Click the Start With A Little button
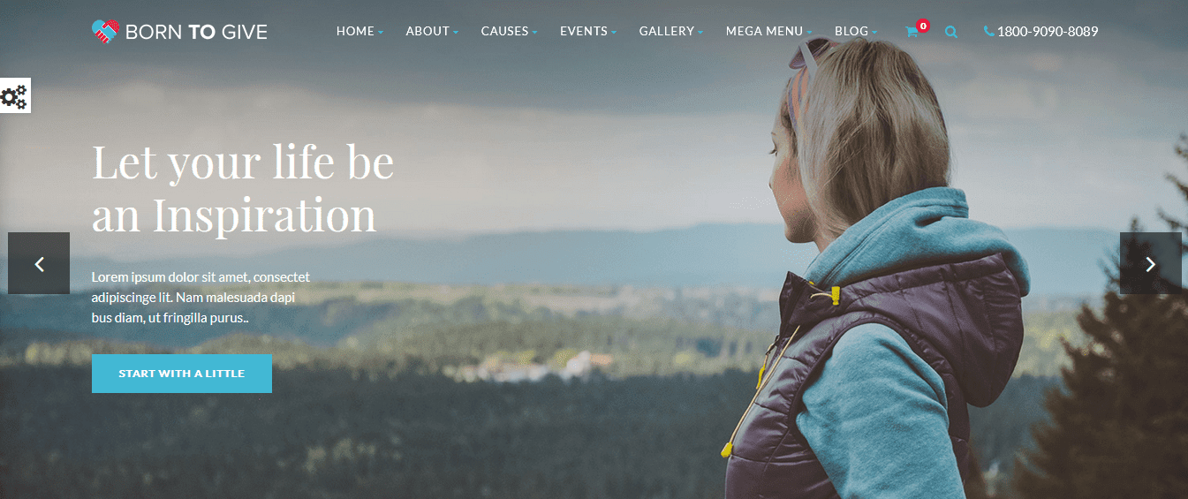Screen dimensions: 1188x499 click(182, 374)
